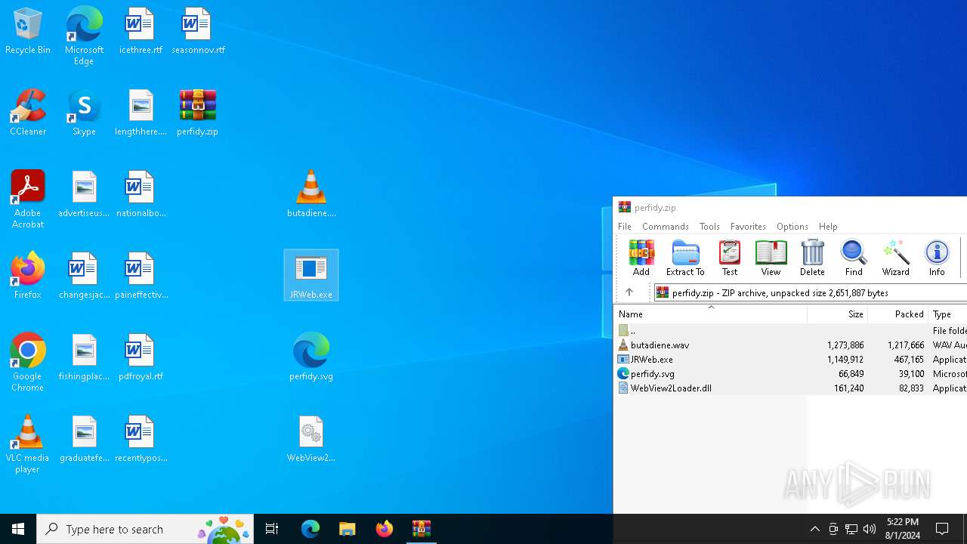Click the Test archive icon
967x544 pixels.
729,258
